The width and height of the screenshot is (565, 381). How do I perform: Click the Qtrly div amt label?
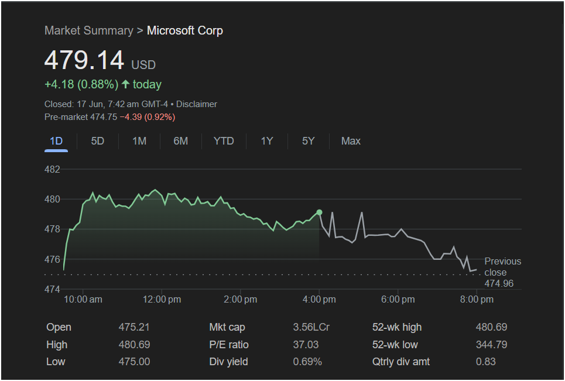401,362
